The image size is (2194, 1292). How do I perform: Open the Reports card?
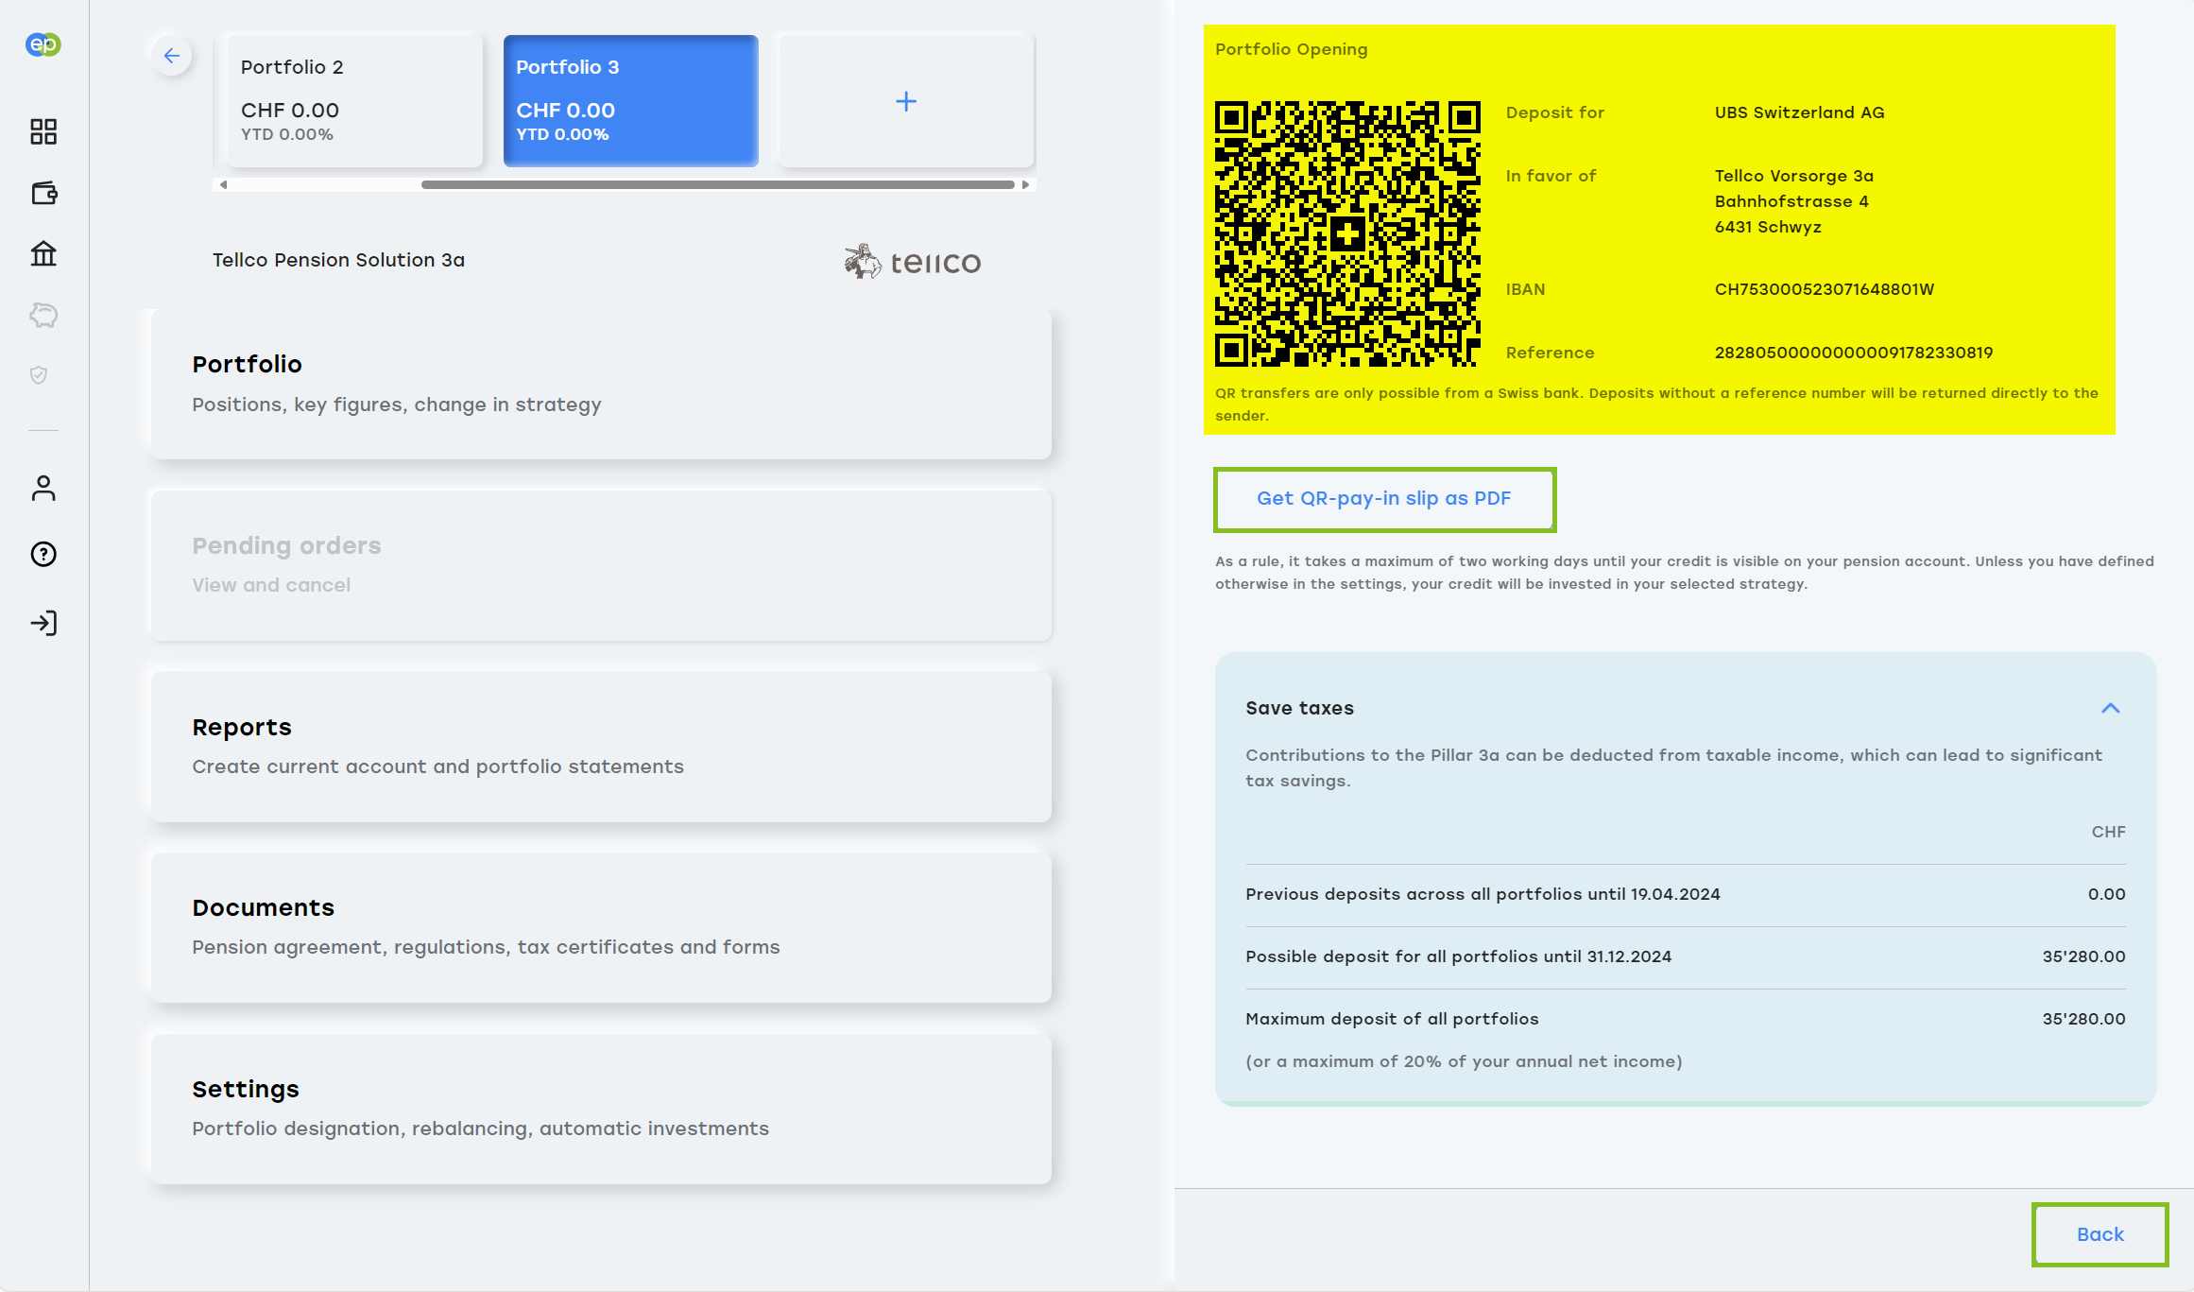[x=601, y=746]
